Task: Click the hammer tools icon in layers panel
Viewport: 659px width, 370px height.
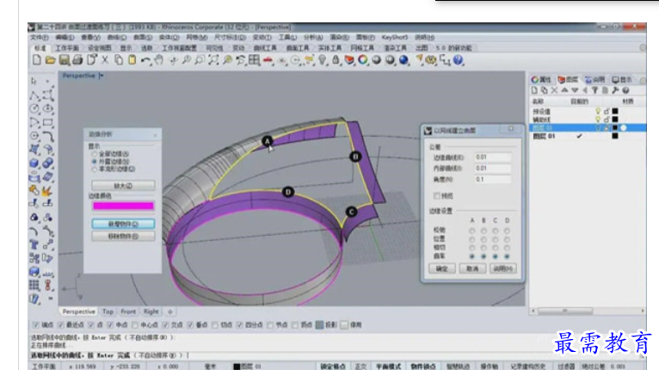Action: pyautogui.click(x=615, y=90)
